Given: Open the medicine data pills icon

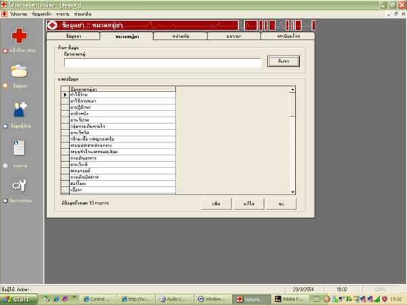Looking at the screenshot, I should [20, 71].
